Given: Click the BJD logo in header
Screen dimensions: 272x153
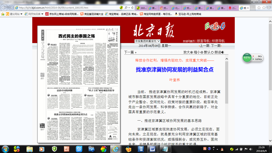Looking at the screenshot, I should pyautogui.click(x=215, y=26).
